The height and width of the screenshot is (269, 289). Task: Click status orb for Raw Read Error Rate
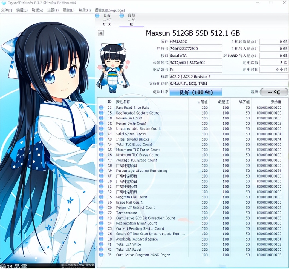pyautogui.click(x=102, y=108)
